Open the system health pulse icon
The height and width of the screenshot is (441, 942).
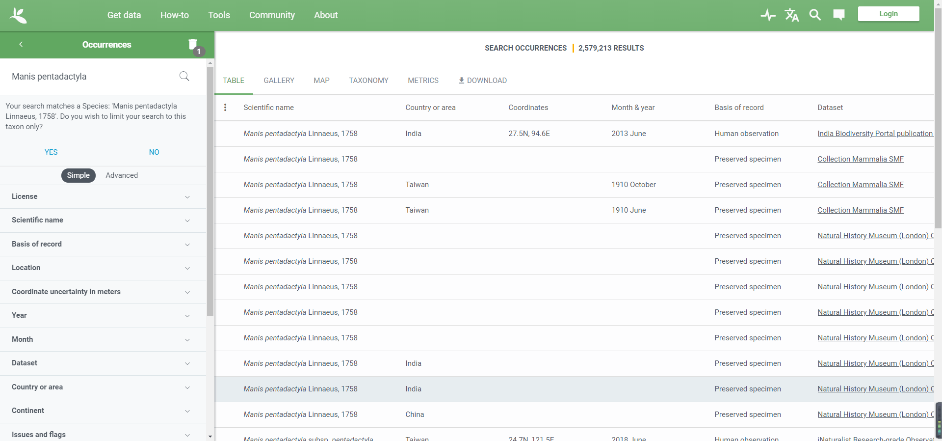coord(768,15)
